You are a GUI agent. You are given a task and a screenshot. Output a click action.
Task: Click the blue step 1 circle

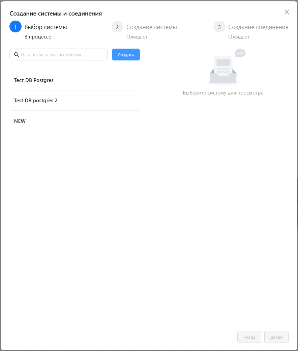(x=16, y=27)
